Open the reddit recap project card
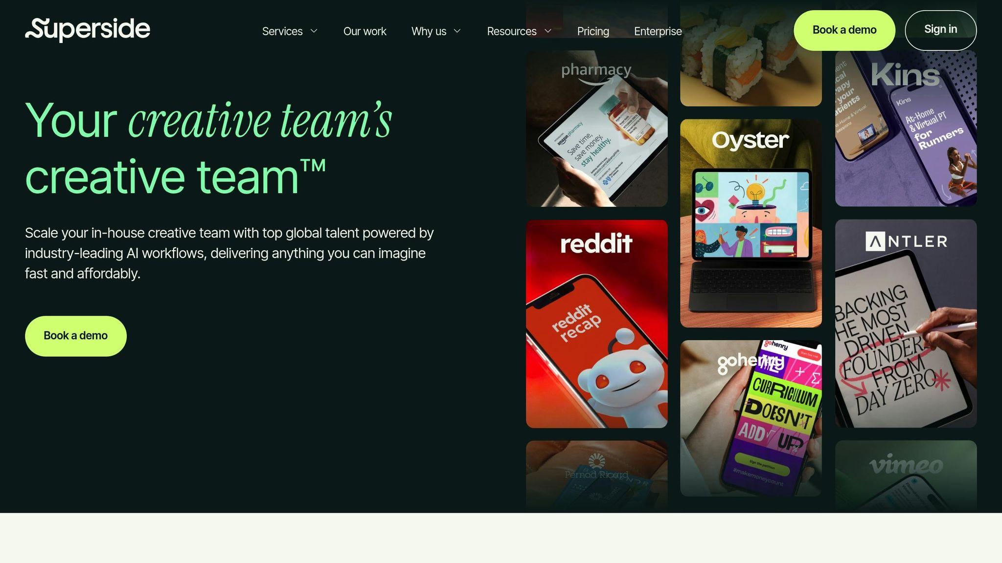The width and height of the screenshot is (1002, 563). click(x=597, y=324)
